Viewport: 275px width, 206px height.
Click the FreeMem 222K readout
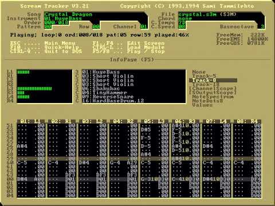241,35
